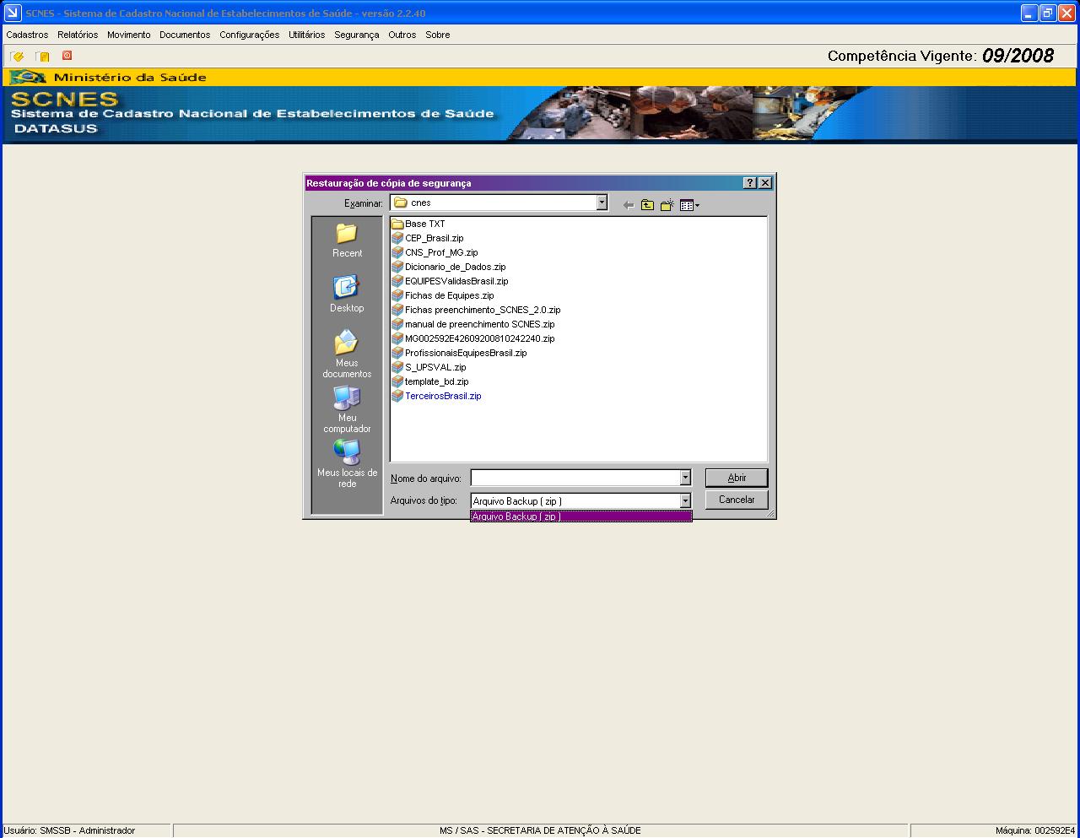Screen dimensions: 1080x838
Task: Open Meus documentos shortcut
Action: click(347, 354)
